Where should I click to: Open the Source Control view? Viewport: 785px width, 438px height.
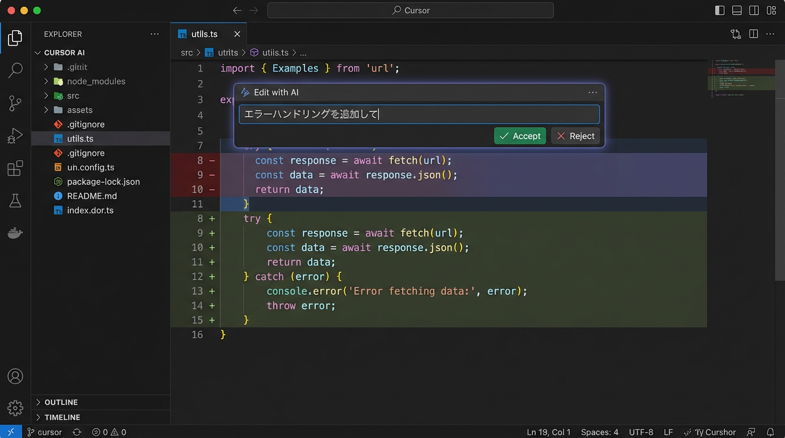(15, 103)
